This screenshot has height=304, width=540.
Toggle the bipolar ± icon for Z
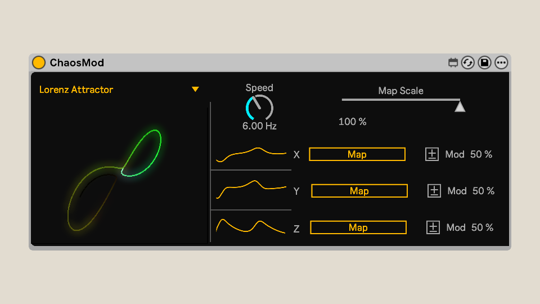click(433, 227)
